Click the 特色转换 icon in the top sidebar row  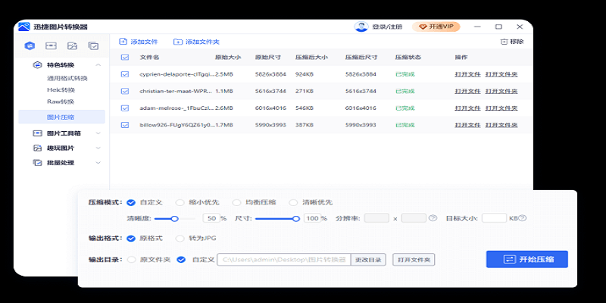(29, 46)
